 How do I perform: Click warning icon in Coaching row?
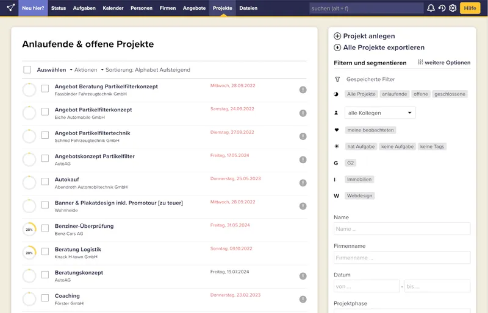coord(303,300)
